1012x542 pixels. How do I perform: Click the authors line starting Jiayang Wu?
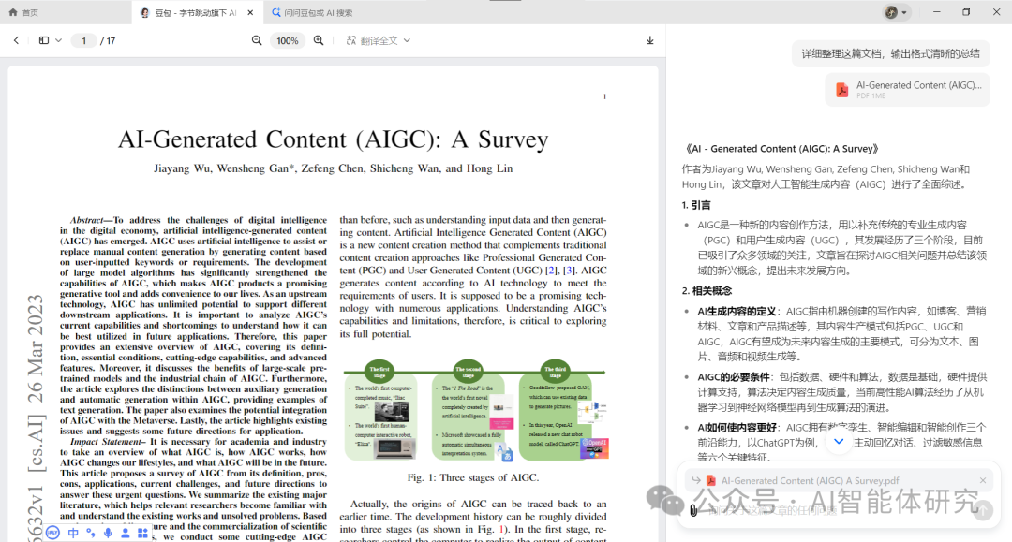point(333,168)
